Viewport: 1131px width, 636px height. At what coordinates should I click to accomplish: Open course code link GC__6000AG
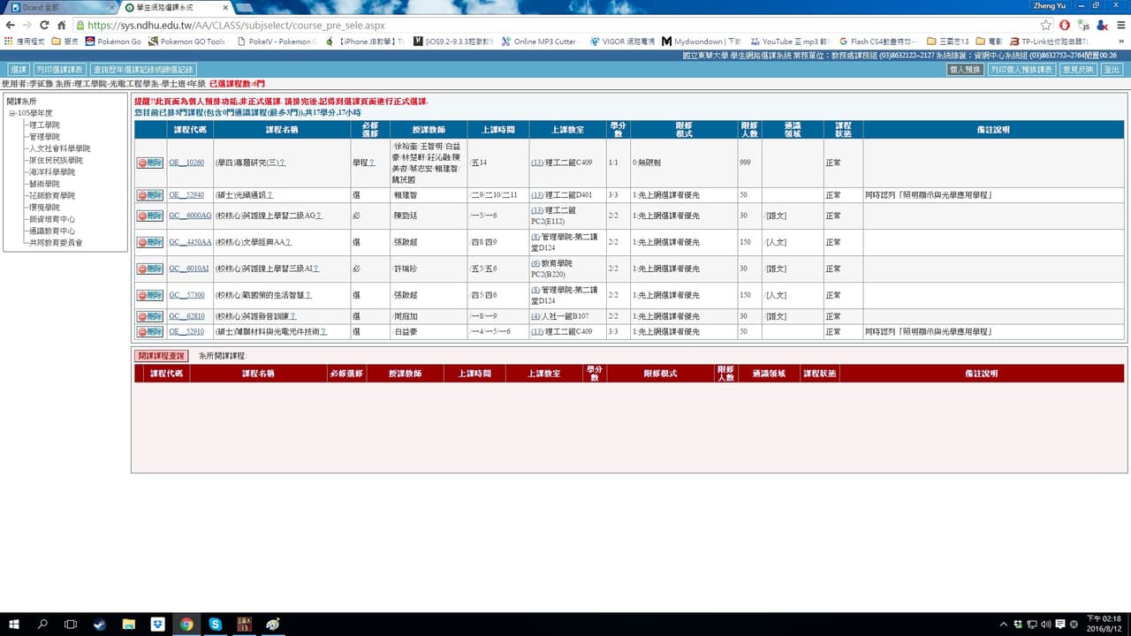coord(190,216)
